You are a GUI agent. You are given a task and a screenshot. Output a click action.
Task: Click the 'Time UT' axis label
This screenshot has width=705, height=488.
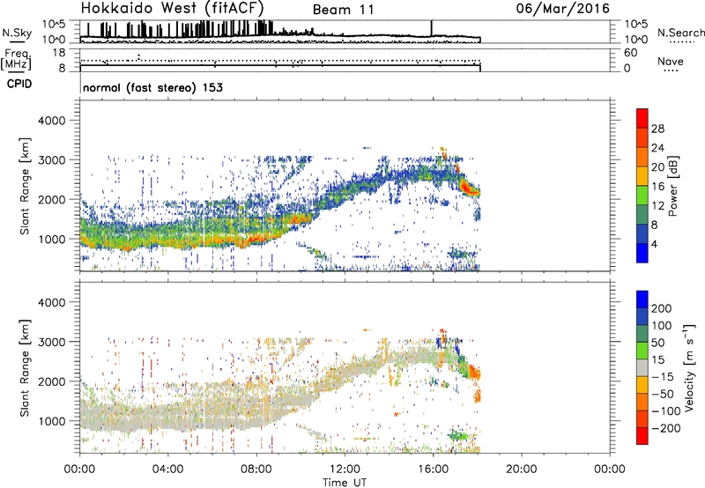point(345,483)
